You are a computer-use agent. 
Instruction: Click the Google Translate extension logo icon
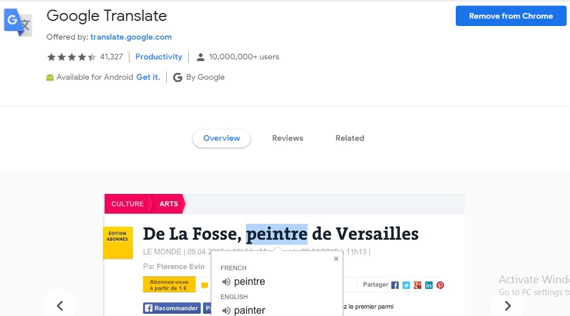coord(18,23)
